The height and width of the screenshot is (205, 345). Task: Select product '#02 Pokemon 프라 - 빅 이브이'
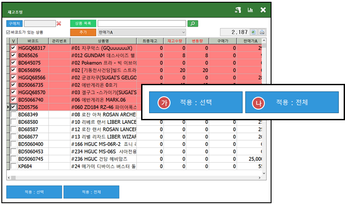[x=103, y=63]
